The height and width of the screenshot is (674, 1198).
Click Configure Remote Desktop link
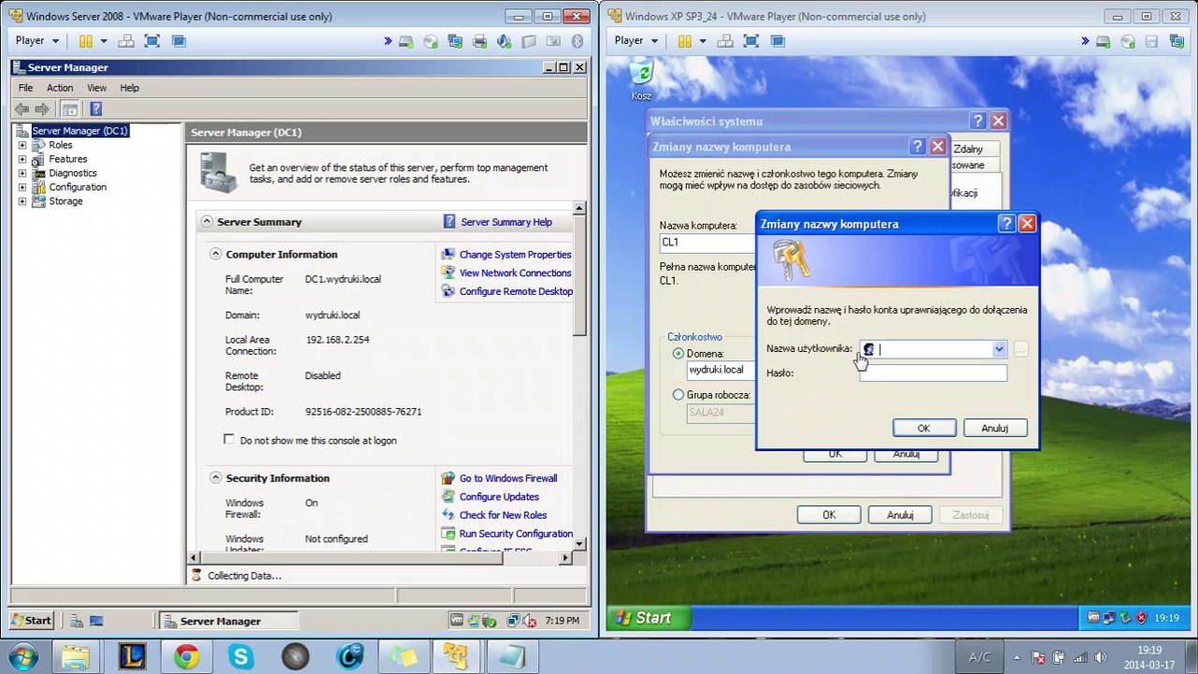pos(516,291)
